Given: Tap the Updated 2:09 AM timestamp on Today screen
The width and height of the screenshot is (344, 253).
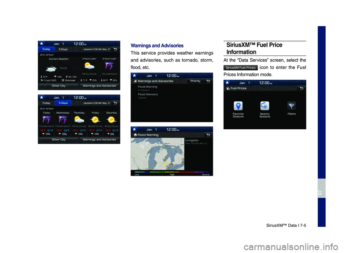Looking at the screenshot, I should [x=97, y=49].
